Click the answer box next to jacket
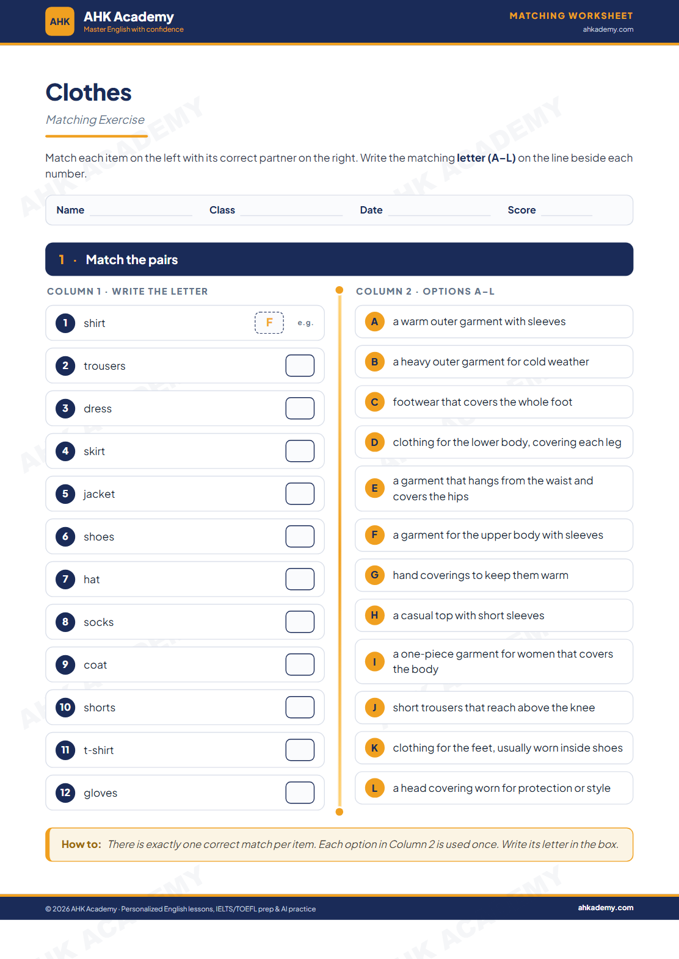The height and width of the screenshot is (959, 679). (300, 494)
